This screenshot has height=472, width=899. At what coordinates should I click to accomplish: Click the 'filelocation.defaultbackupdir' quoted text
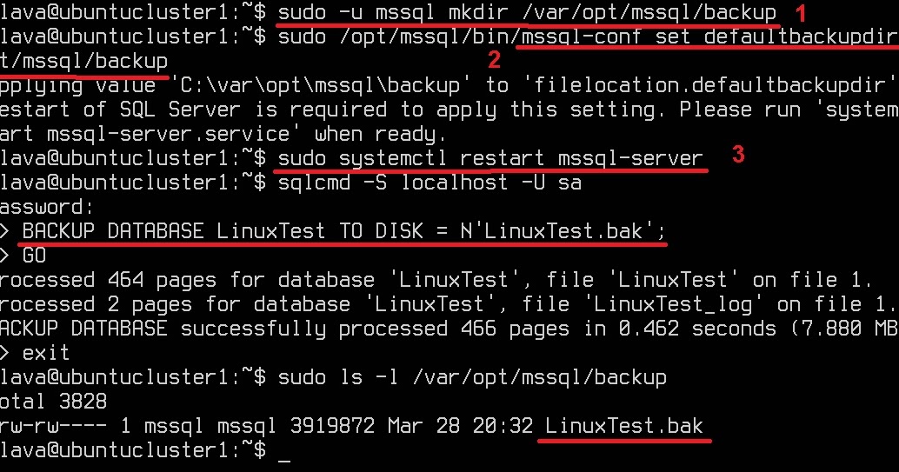(709, 85)
